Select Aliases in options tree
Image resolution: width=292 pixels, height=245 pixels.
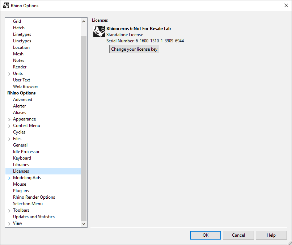pos(20,113)
